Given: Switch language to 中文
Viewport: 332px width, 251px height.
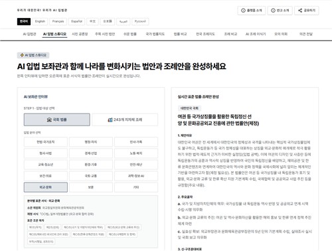Looking at the screenshot, I should point(92,21).
